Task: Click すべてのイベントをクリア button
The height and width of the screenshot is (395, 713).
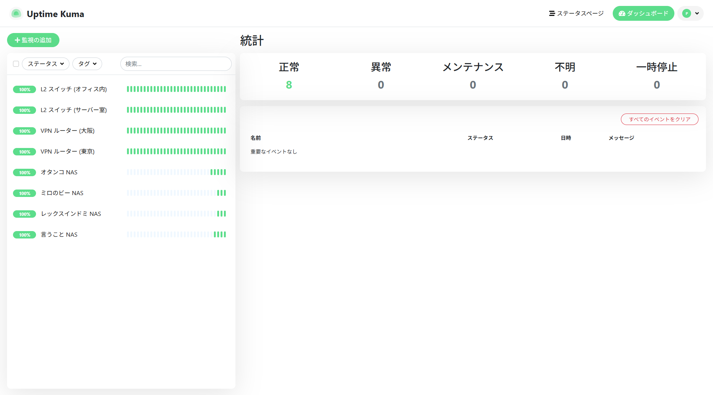Action: 660,119
